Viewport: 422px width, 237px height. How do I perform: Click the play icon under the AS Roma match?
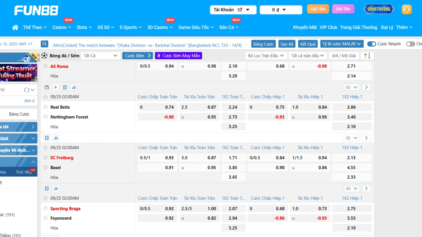pyautogui.click(x=56, y=87)
